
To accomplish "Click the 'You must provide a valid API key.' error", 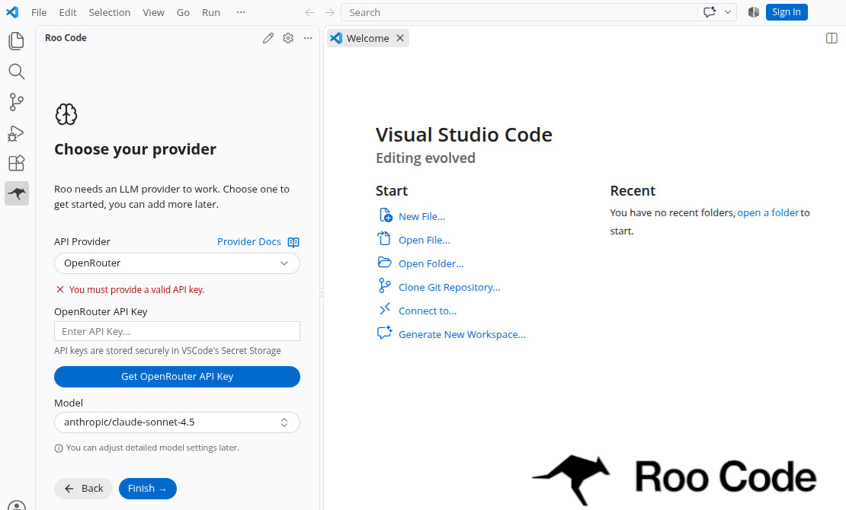I will 136,290.
